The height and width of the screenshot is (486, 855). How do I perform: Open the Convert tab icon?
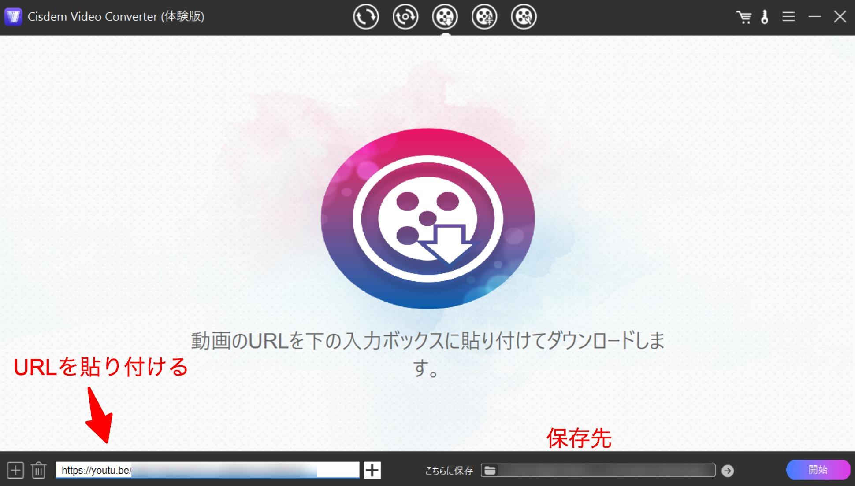pos(366,17)
